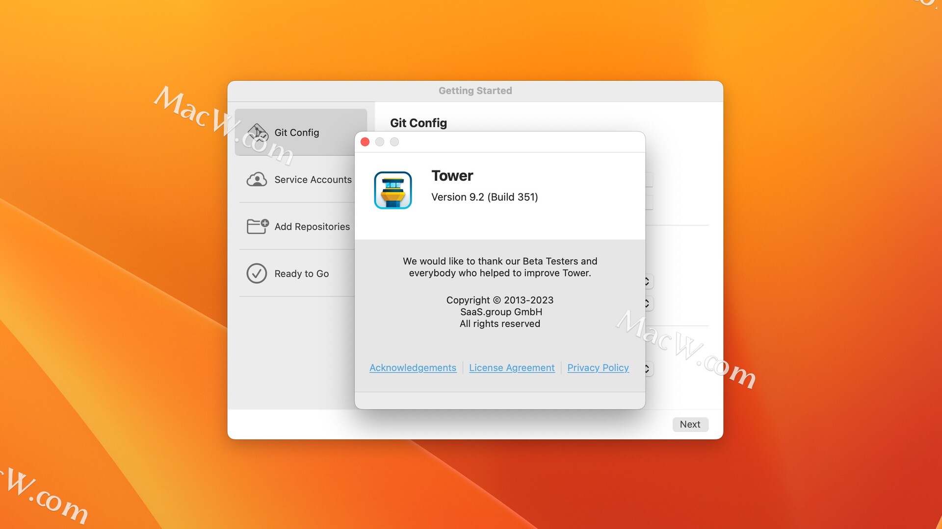Select Service Accounts sidebar icon
Viewport: 942px width, 529px height.
(258, 179)
